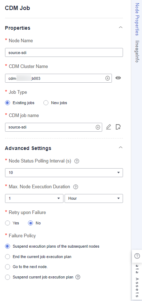This screenshot has width=142, height=301.
Task: Click the plus icon in CDM job name field
Action: pos(98,127)
